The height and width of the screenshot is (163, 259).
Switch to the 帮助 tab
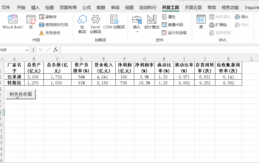(212, 7)
